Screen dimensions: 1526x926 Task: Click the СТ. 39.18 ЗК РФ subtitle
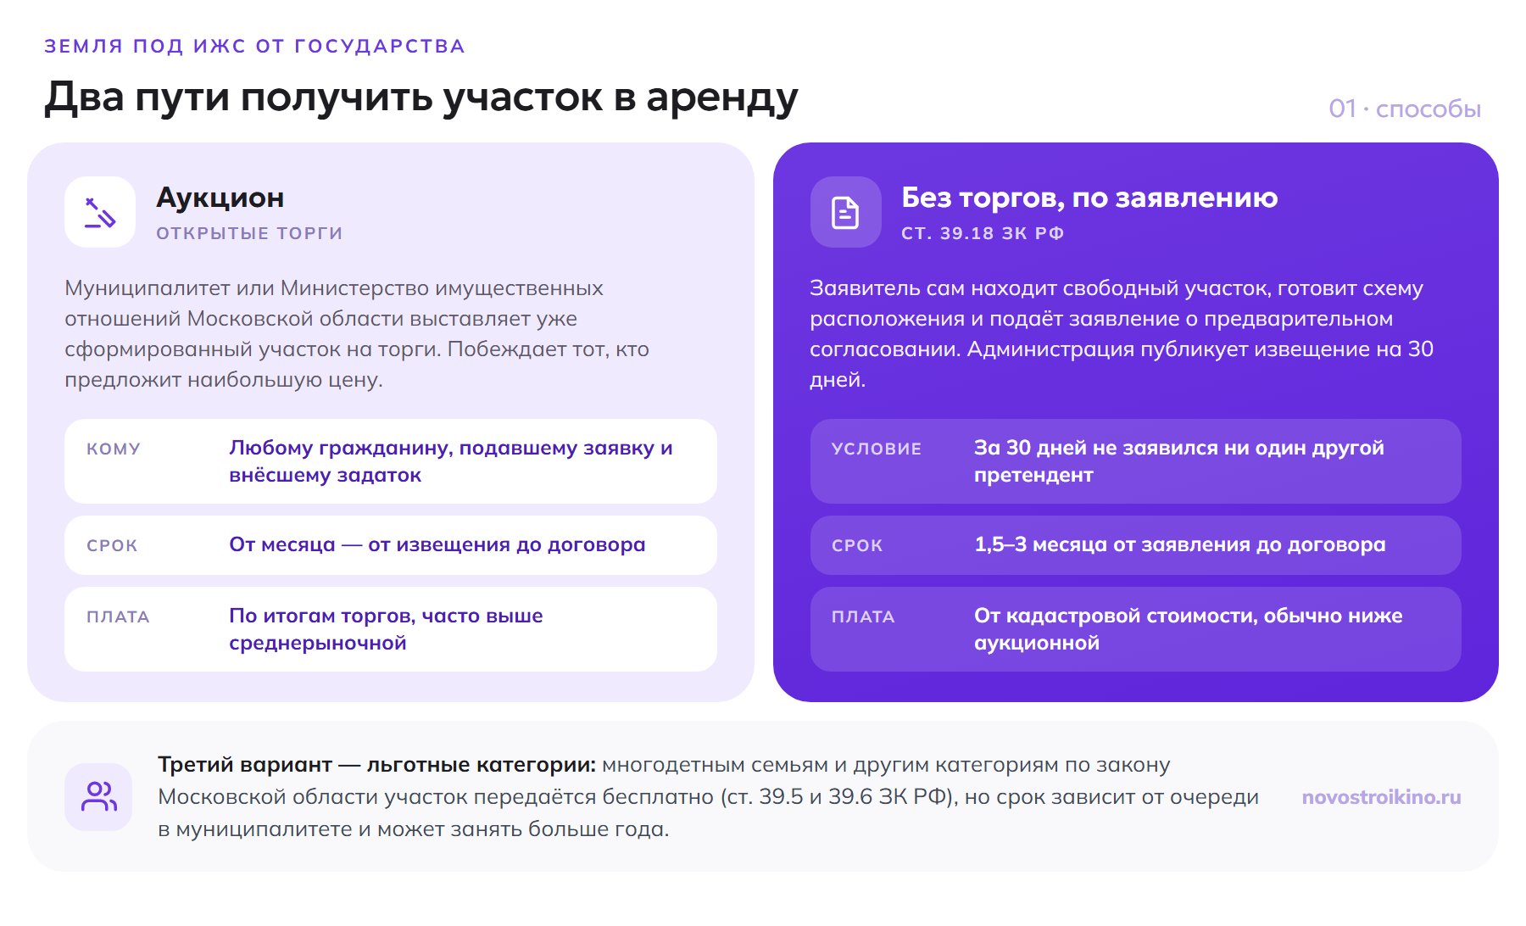click(983, 233)
